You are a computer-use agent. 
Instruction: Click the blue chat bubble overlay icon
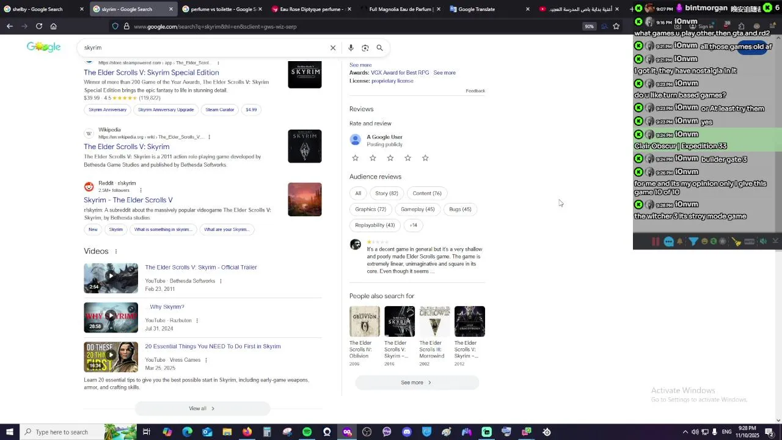(669, 241)
